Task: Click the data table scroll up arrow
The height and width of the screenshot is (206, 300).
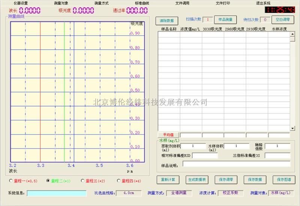Action: (x=292, y=34)
